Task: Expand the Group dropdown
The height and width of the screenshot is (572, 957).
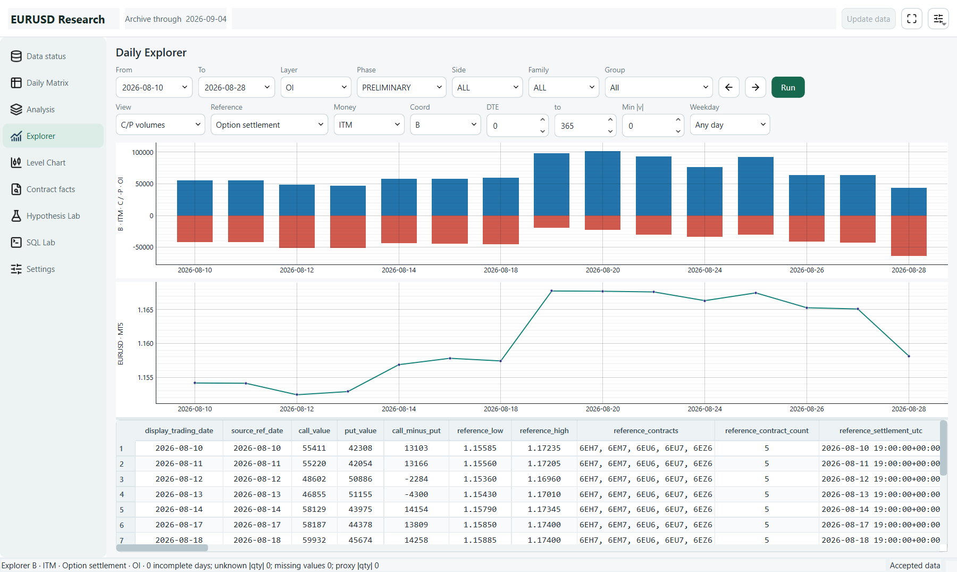Action: tap(659, 87)
